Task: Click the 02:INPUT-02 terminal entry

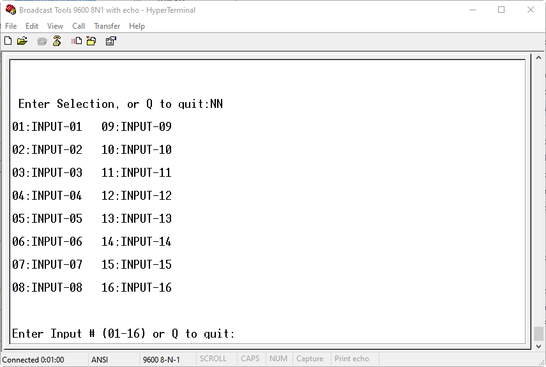Action: click(47, 149)
